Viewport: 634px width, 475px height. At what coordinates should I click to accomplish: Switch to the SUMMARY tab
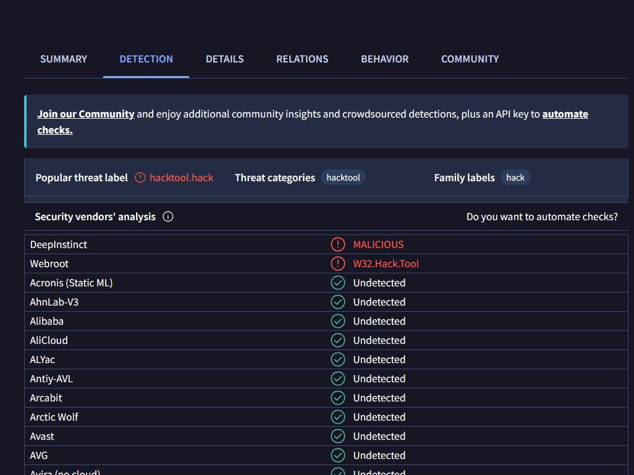tap(64, 59)
